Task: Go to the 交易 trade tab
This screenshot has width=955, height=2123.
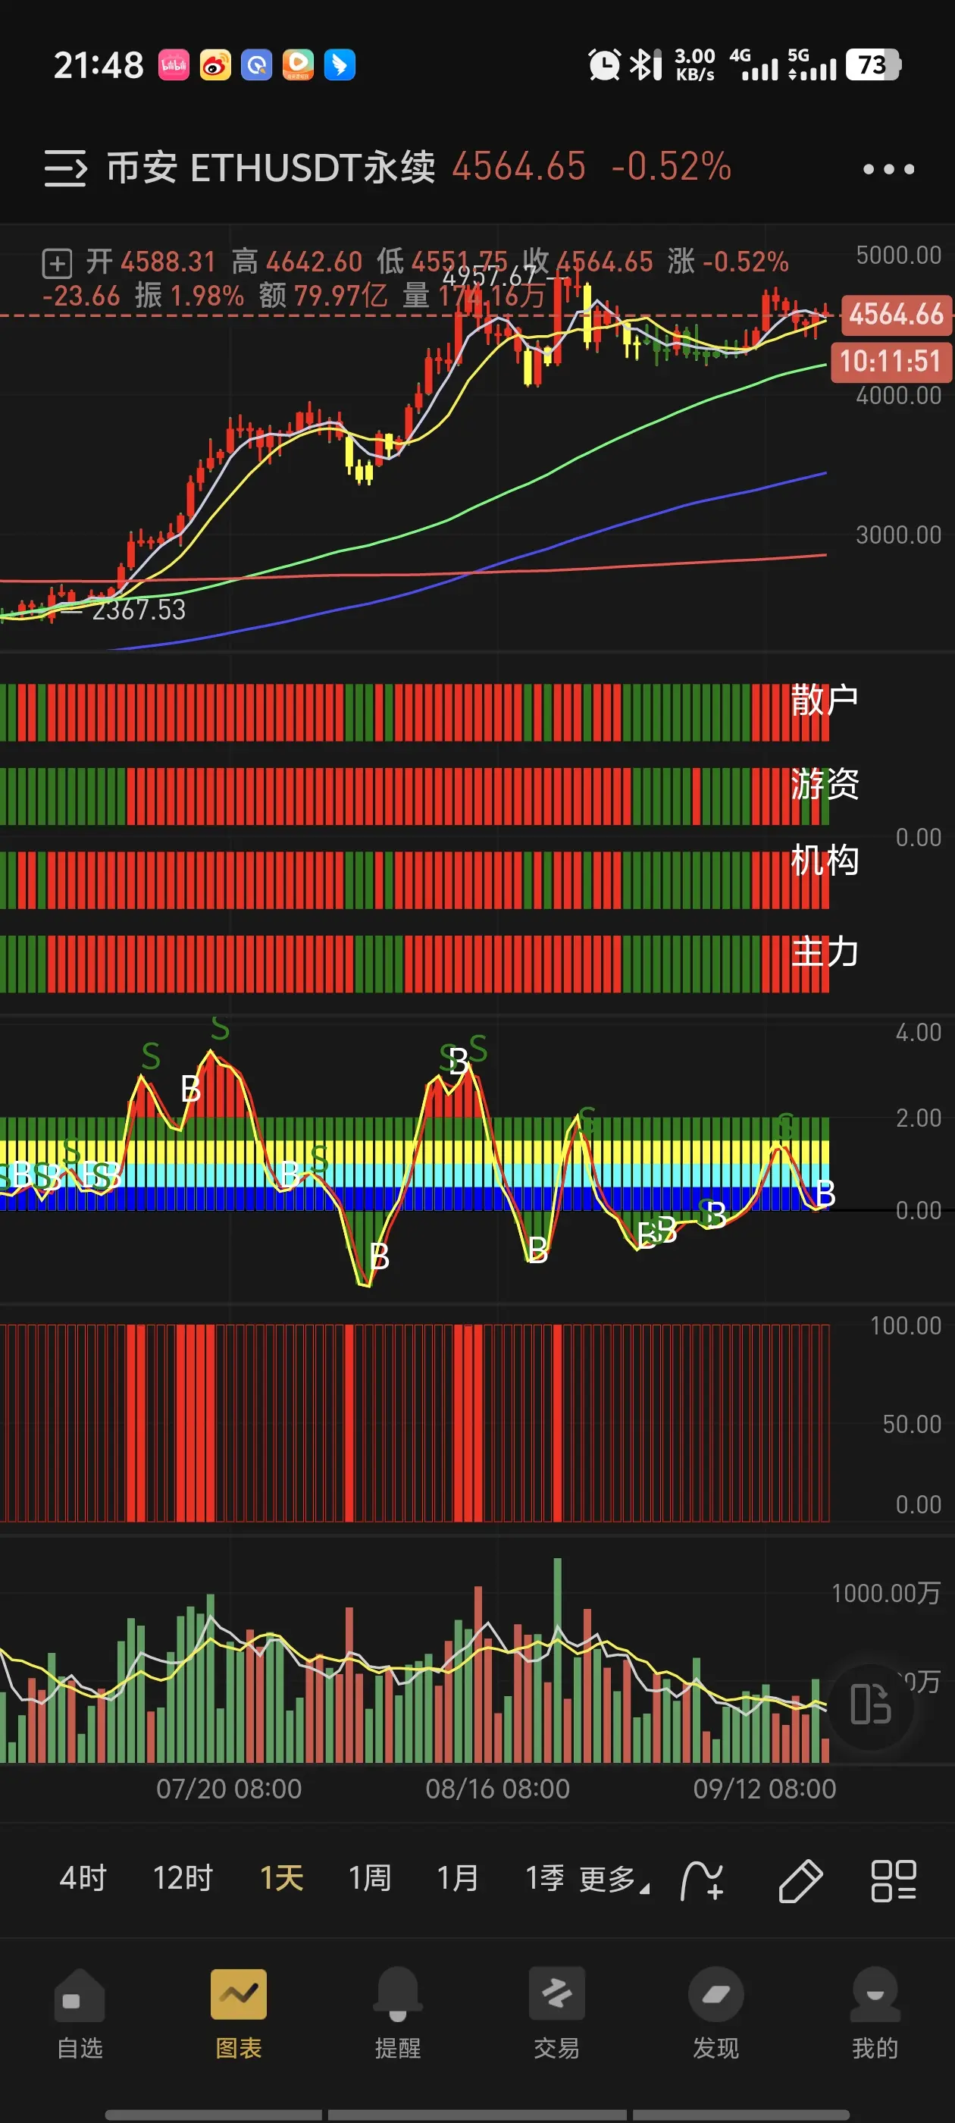Action: [557, 2013]
